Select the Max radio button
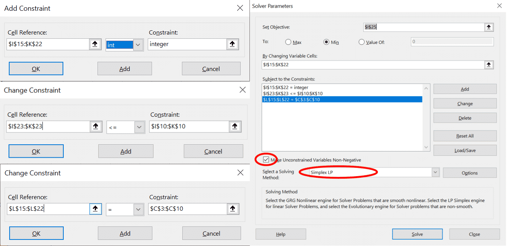Screen dimensions: 507x246 click(x=288, y=42)
